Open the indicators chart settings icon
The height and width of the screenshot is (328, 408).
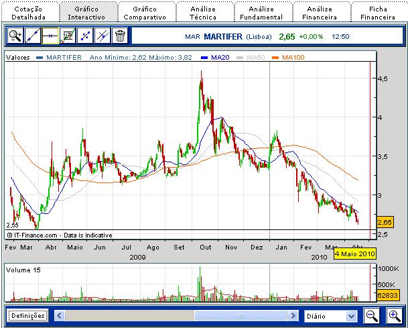(x=67, y=36)
